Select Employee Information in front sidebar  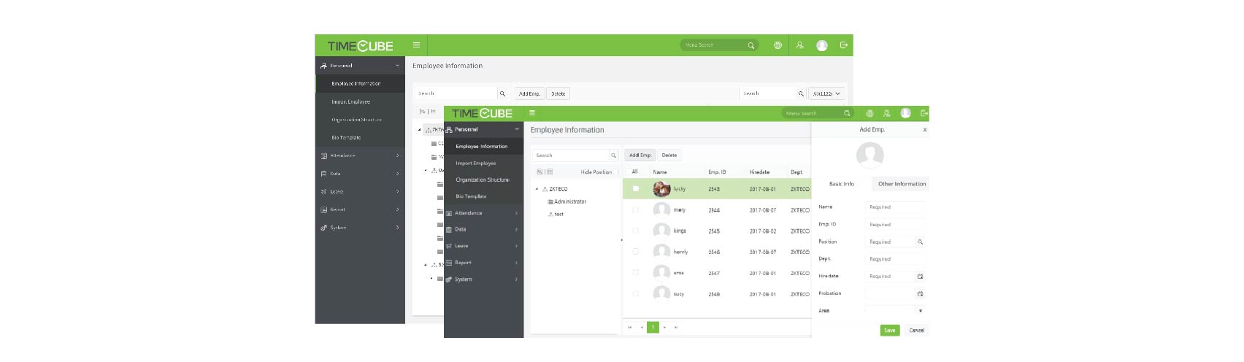[x=483, y=146]
